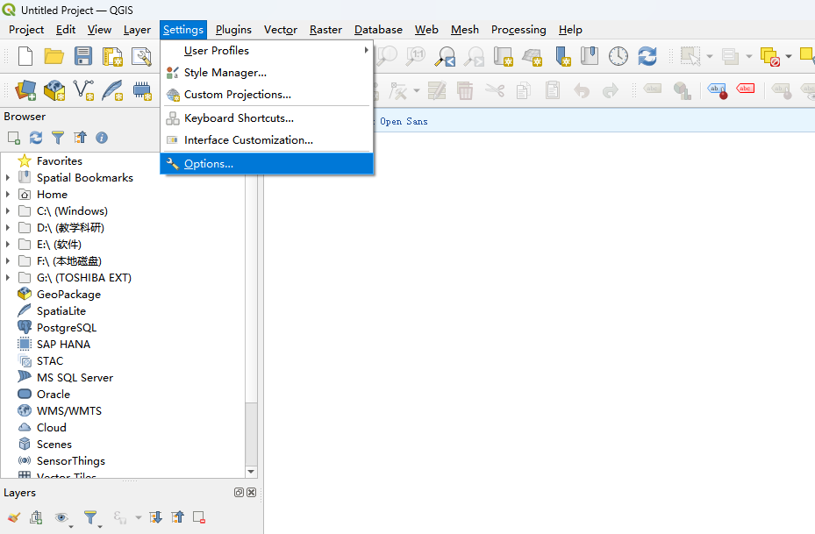Viewport: 815px width, 534px height.
Task: Expand the Home tree item
Action: point(8,195)
